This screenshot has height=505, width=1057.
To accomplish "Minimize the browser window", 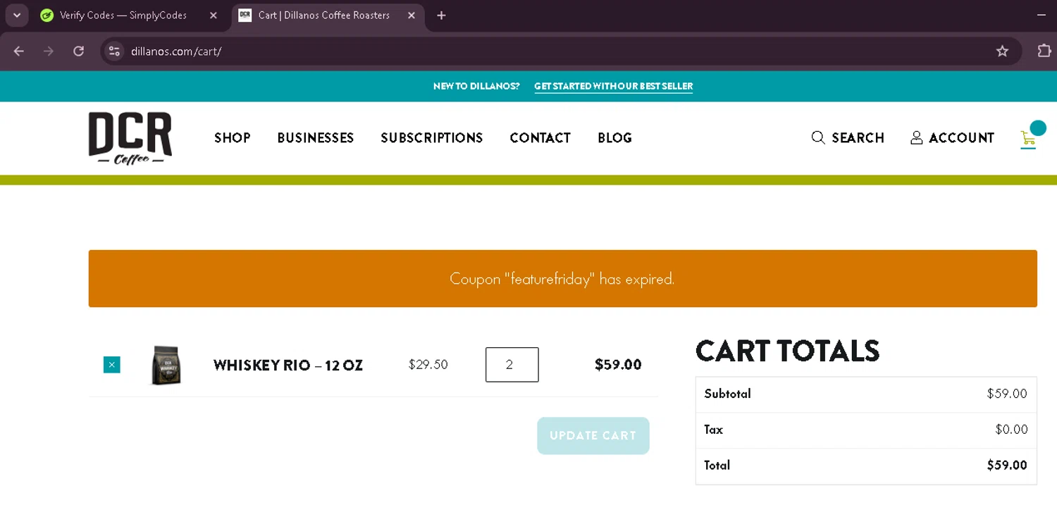I will coord(1041,15).
